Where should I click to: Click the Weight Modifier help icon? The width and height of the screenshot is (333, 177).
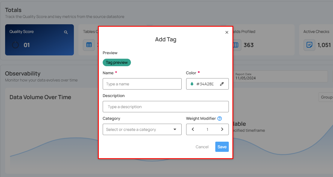pos(219,118)
